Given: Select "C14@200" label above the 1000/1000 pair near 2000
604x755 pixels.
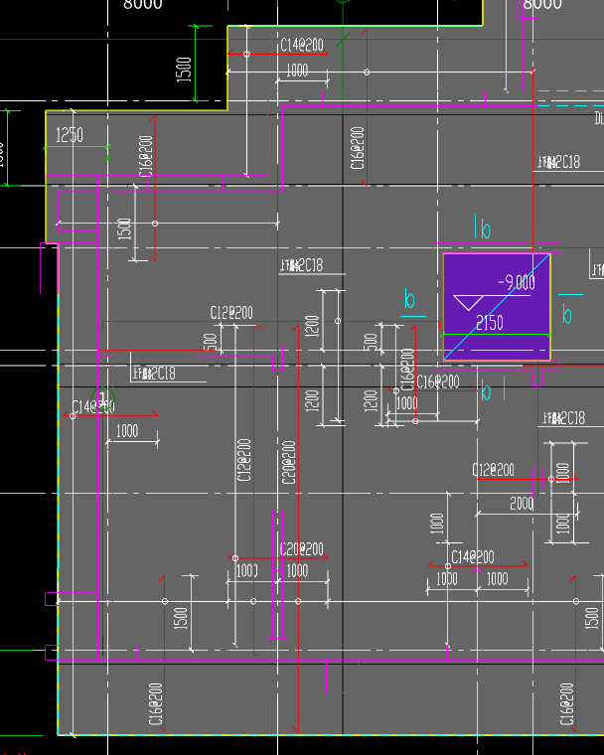Looking at the screenshot, I should tap(473, 557).
